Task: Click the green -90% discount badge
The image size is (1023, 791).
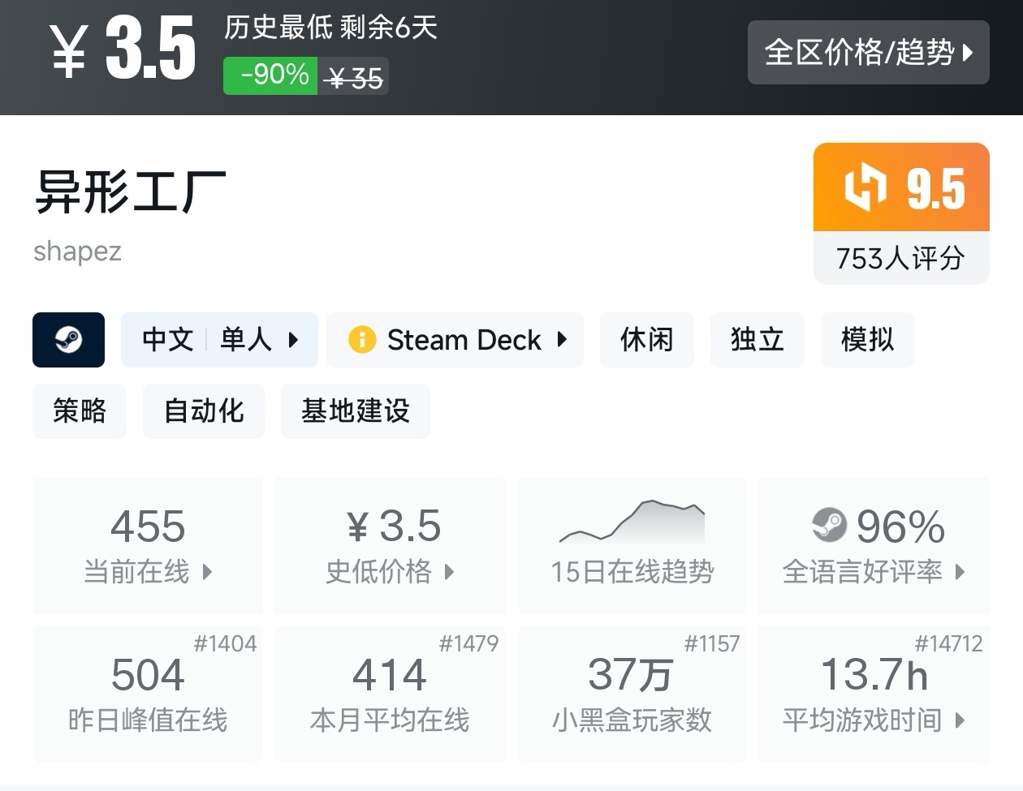Action: point(270,76)
